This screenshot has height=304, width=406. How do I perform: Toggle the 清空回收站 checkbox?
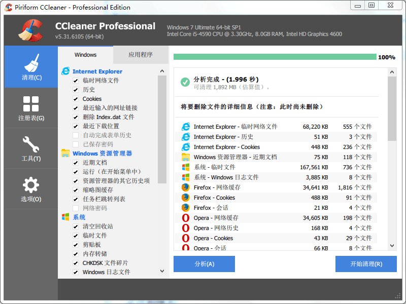76,226
